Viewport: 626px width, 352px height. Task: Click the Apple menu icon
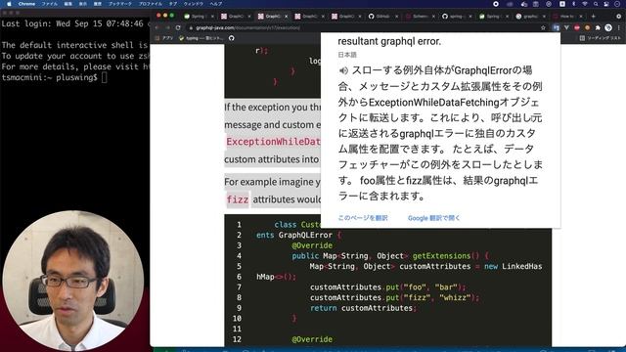coord(9,4)
